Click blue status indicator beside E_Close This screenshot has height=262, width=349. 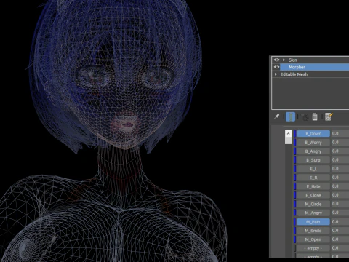coord(295,195)
